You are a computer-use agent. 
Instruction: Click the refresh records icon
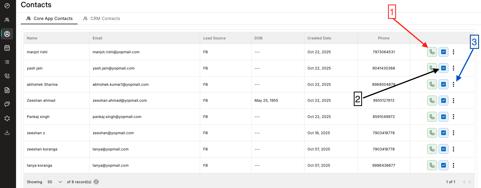(96, 182)
